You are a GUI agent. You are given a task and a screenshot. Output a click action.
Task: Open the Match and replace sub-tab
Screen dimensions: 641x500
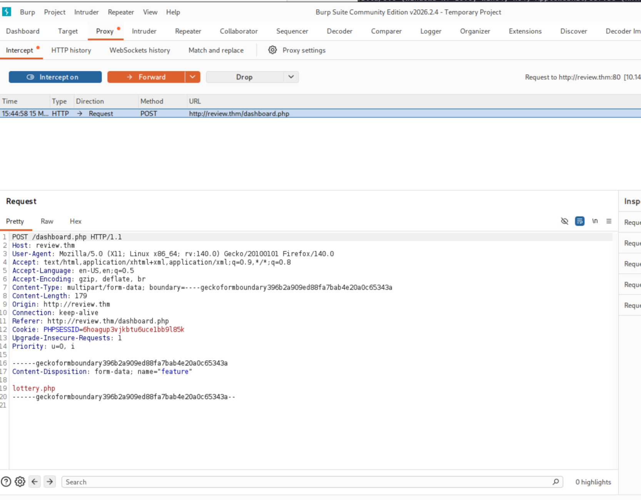(216, 50)
